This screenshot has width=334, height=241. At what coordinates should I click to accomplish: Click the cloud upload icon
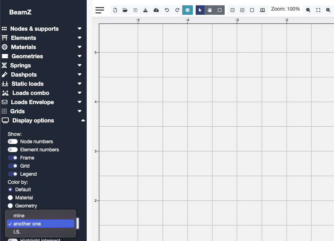point(156,10)
